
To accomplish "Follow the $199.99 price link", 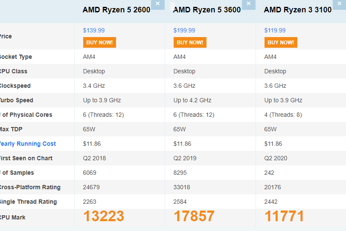I will click(184, 30).
